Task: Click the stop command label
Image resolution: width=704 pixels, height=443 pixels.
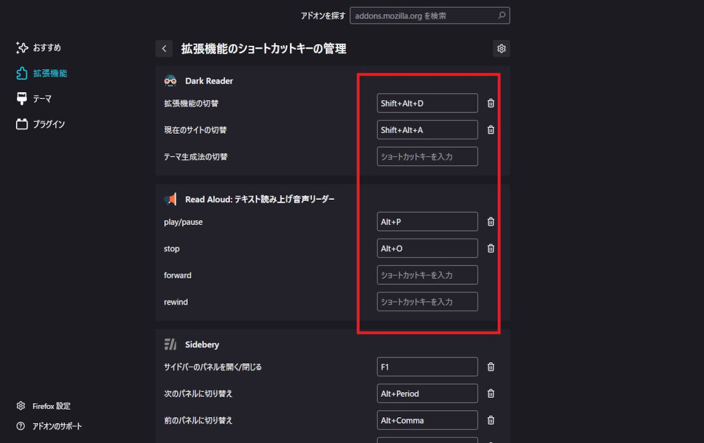Action: point(172,248)
